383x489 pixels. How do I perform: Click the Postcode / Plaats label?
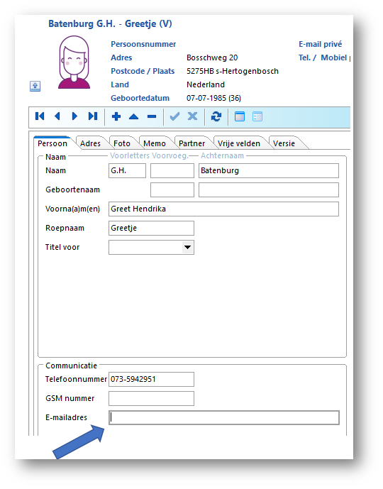(143, 71)
